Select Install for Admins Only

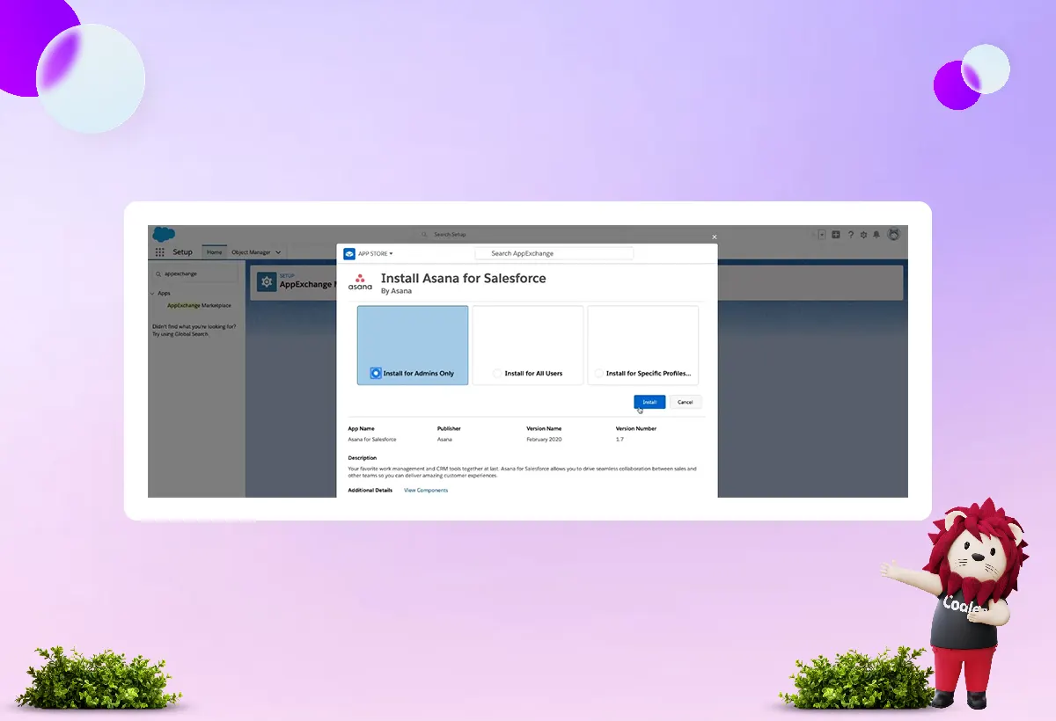tap(413, 345)
